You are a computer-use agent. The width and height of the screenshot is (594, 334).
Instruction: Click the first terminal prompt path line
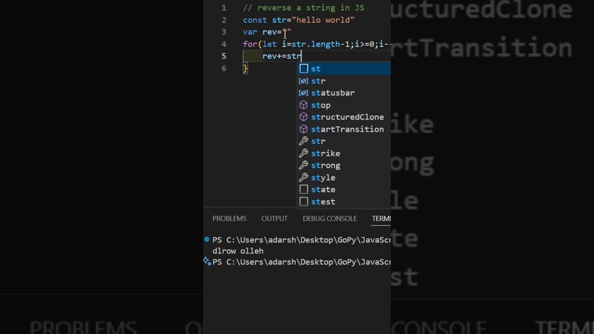[302, 240]
